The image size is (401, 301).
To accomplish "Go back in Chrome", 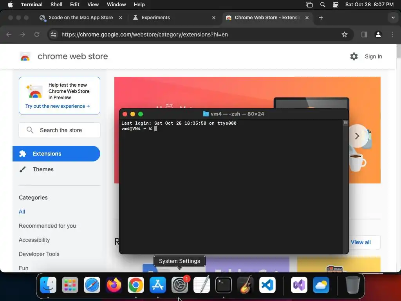I will click(9, 34).
